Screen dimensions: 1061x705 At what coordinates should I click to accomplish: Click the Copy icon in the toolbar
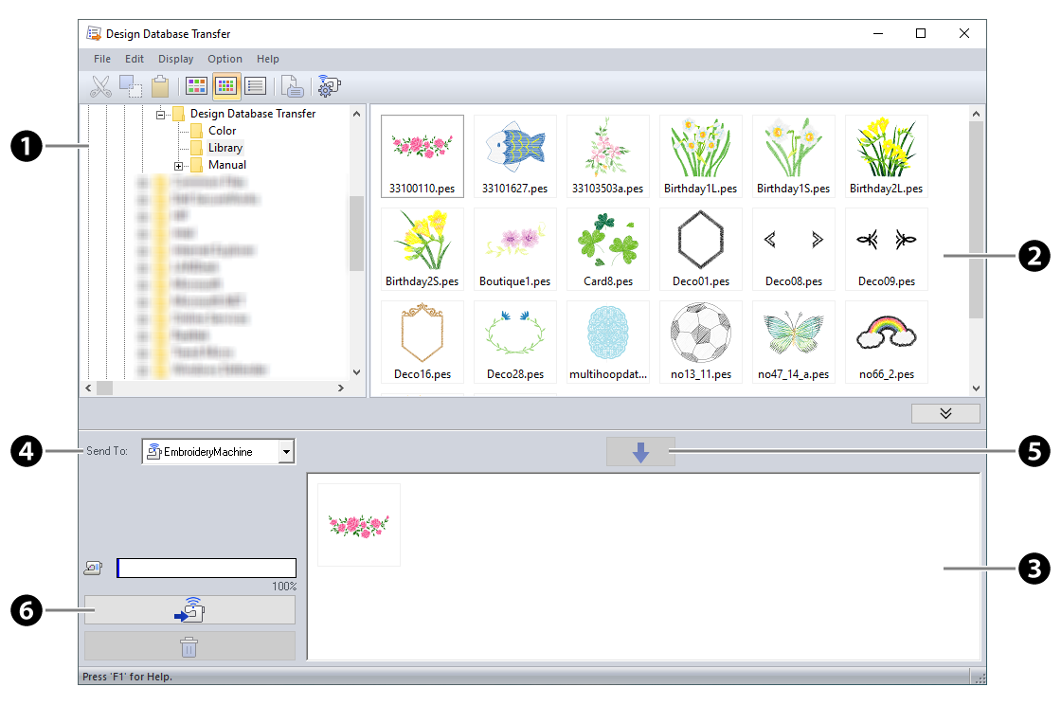tap(131, 86)
